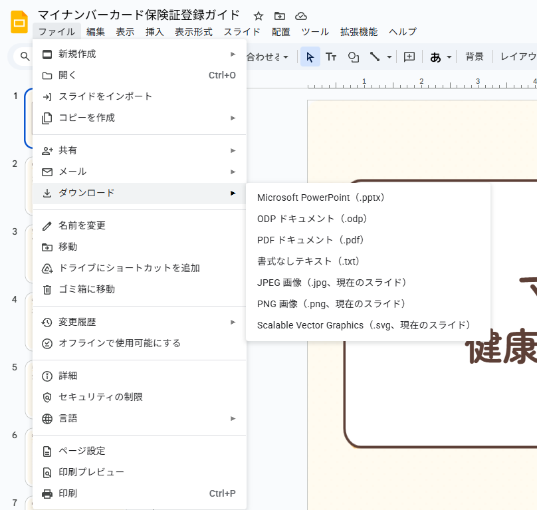Click the history clock icon for 変更履歴
537x510 pixels.
click(47, 322)
